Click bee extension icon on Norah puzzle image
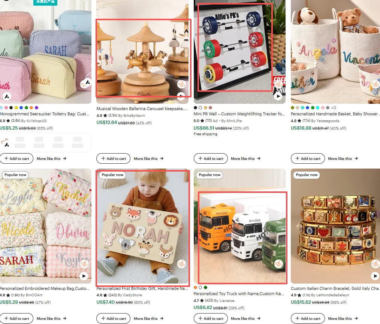380x324 pixels. 181,264
